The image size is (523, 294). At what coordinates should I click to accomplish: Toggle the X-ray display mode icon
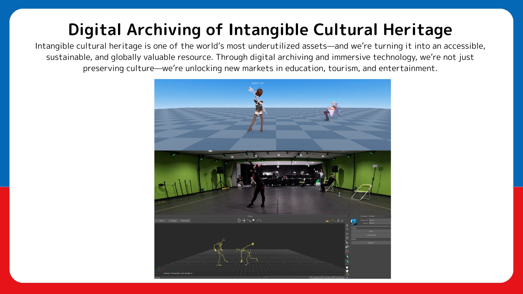(x=347, y=271)
